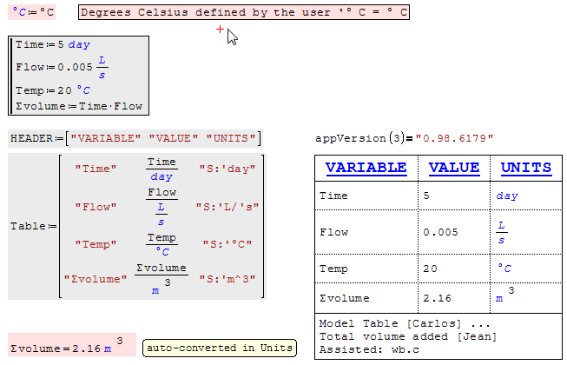The image size is (567, 365).
Task: Click the 2.16 value in the results table
Action: click(437, 298)
